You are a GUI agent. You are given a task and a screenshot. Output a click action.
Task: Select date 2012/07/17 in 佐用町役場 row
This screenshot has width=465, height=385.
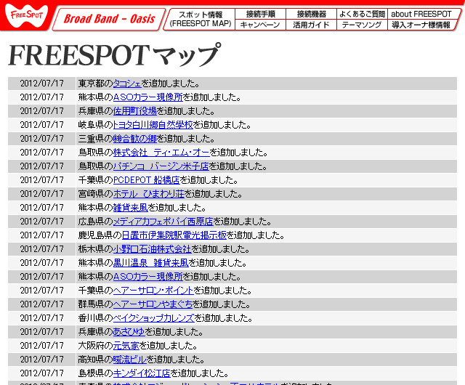42,111
